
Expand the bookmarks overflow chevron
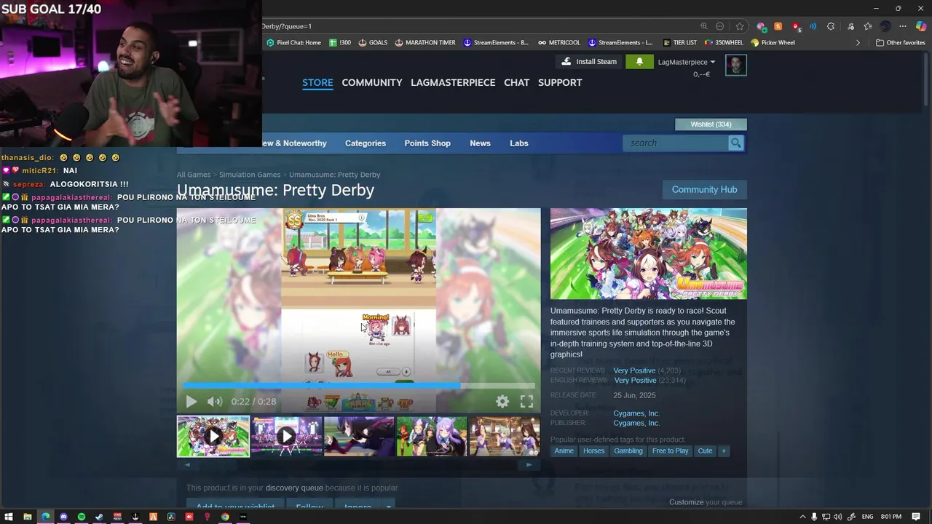tap(857, 43)
